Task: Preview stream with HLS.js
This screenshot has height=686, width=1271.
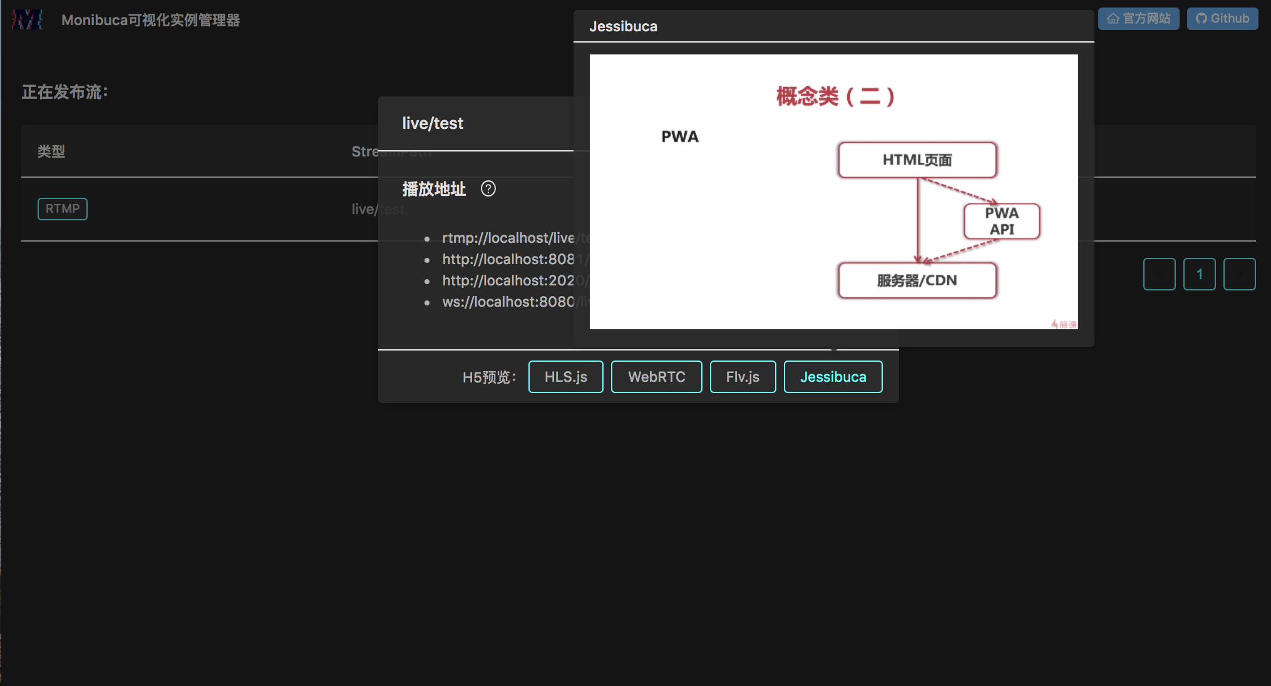Action: click(565, 377)
